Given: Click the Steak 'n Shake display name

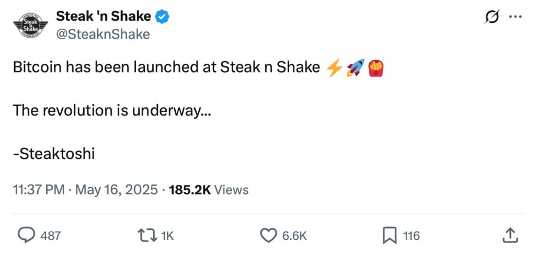Looking at the screenshot, I should 104,17.
